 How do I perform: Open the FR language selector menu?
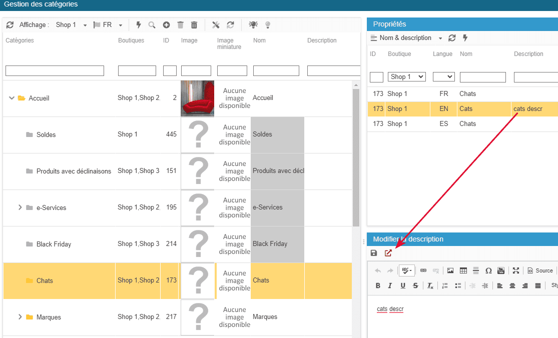coord(108,25)
